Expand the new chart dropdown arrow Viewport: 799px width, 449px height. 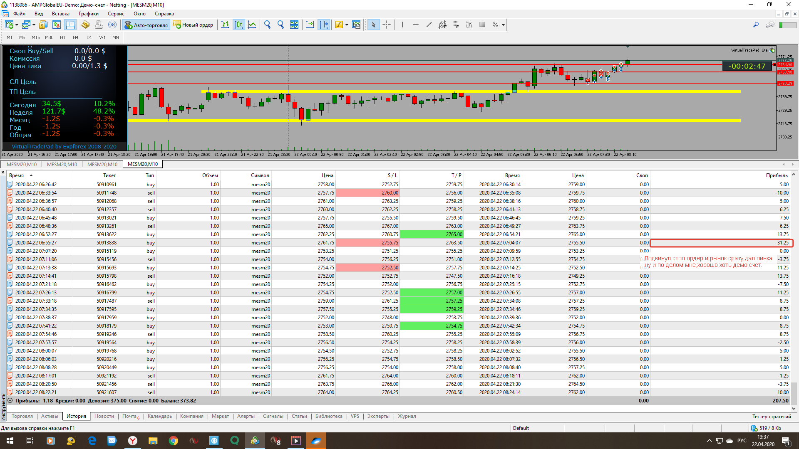tap(17, 25)
